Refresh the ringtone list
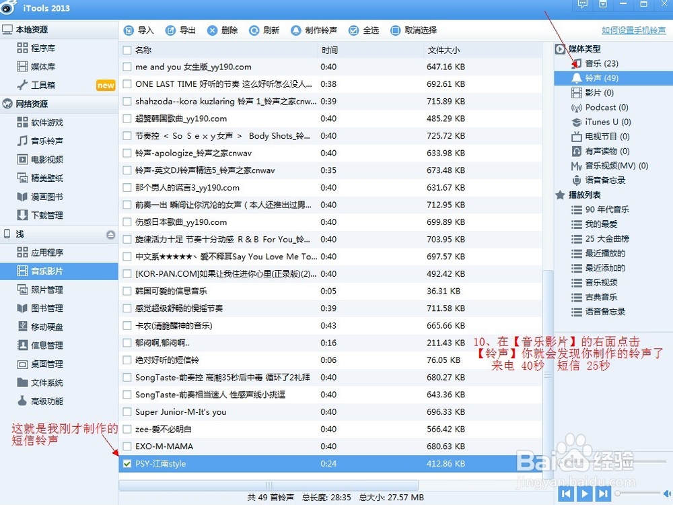Screen dimensions: 673x505 coord(262,30)
